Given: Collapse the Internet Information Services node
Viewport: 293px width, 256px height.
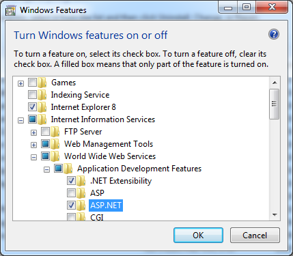Looking at the screenshot, I should click(x=20, y=120).
